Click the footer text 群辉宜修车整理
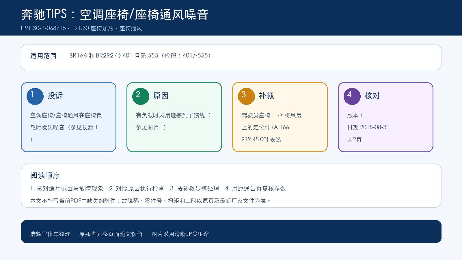462x260 pixels. point(50,234)
